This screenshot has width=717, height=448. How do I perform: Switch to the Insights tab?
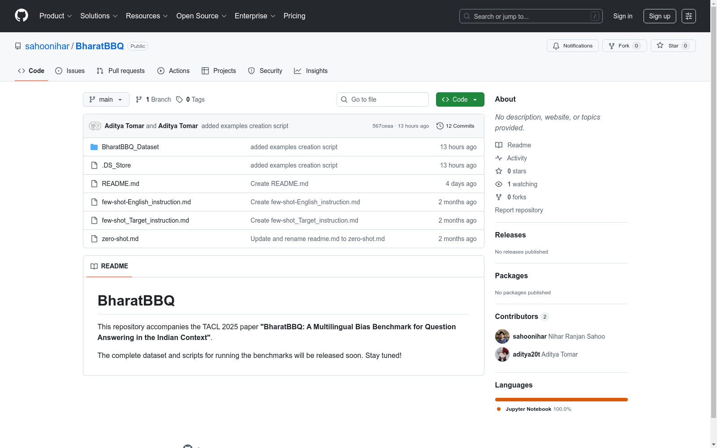pos(311,71)
